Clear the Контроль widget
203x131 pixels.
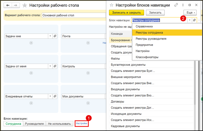tap(88, 73)
